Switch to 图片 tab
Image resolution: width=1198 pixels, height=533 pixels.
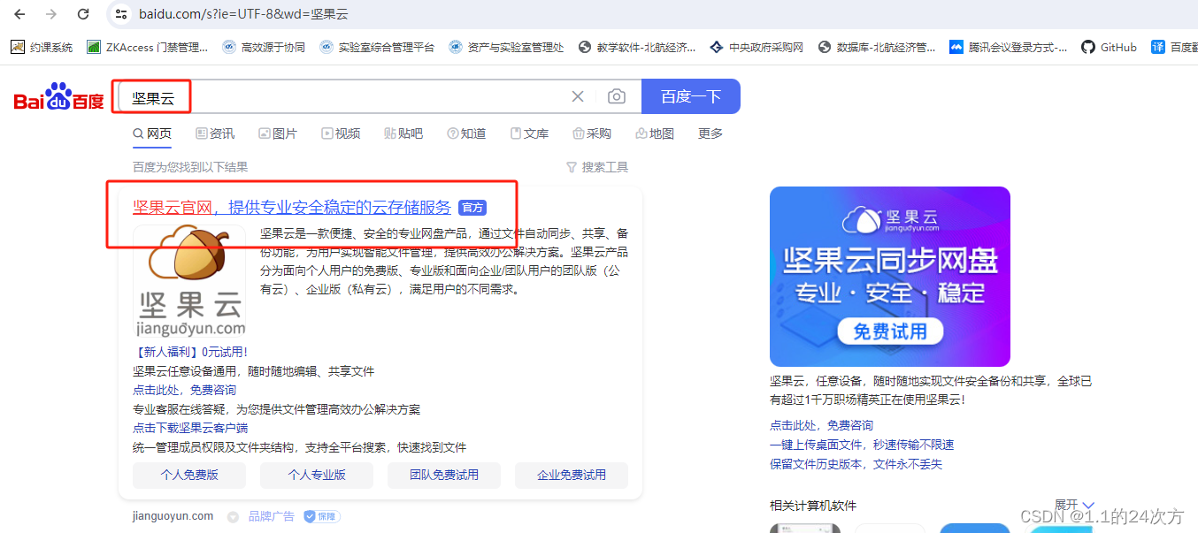pos(278,133)
